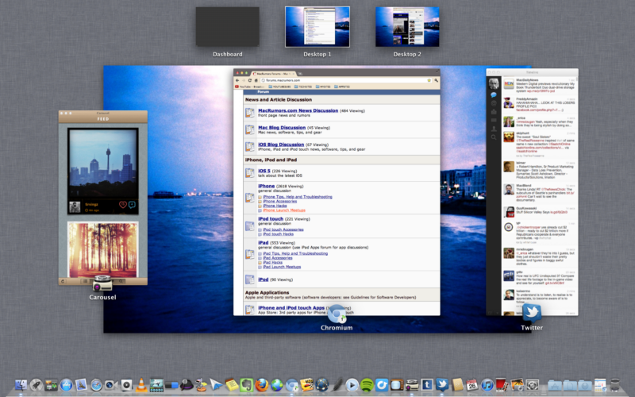Open Mission Control icon in Dock
The width and height of the screenshot is (635, 397).
pos(51,385)
